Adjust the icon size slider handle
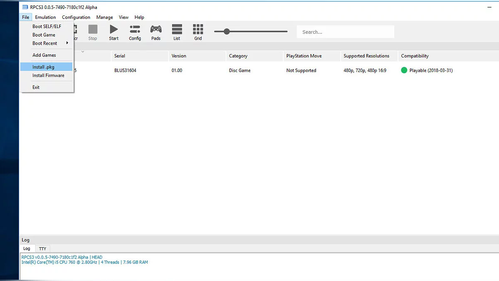The image size is (499, 281). click(227, 31)
